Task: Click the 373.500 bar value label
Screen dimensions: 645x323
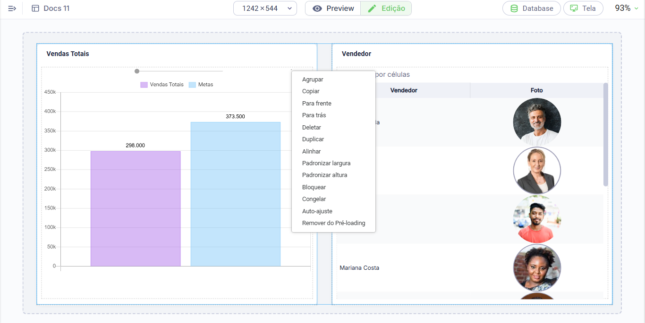Action: pyautogui.click(x=235, y=116)
